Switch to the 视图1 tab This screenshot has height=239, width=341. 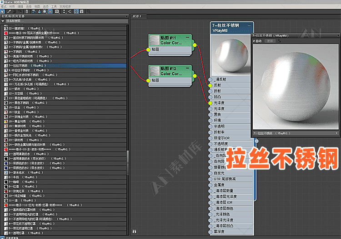pyautogui.click(x=136, y=16)
